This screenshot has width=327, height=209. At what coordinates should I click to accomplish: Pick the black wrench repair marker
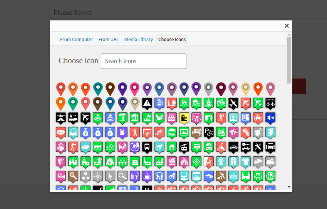258,147
